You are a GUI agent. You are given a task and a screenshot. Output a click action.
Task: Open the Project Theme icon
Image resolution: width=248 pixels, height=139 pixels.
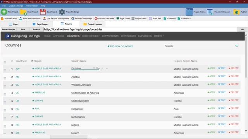pyautogui.click(x=189, y=12)
